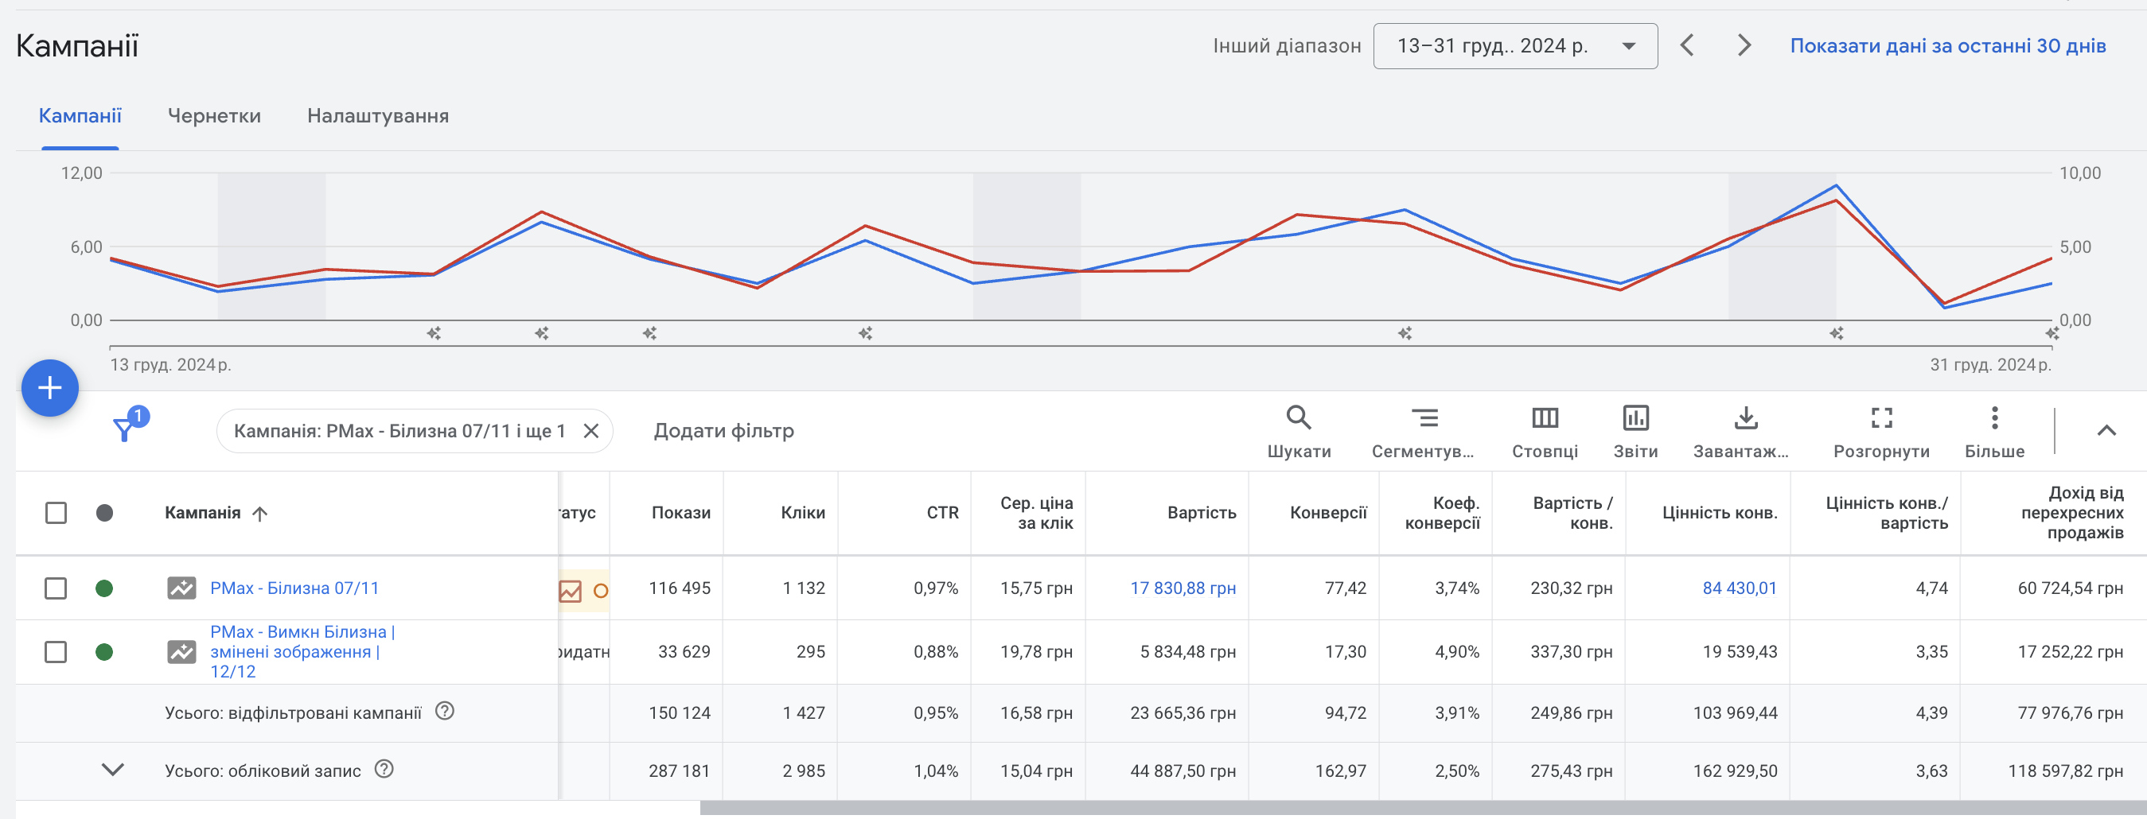The width and height of the screenshot is (2147, 819).
Task: Remove the Кампанія: PMax filter chip
Action: point(591,431)
